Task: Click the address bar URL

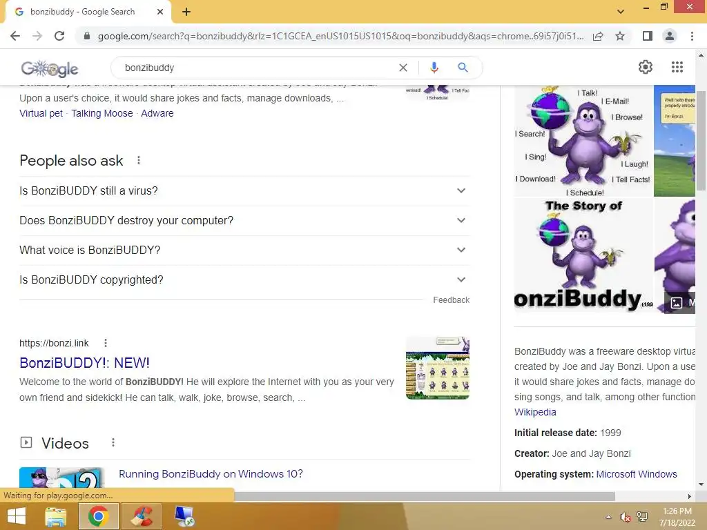Action: click(x=340, y=36)
